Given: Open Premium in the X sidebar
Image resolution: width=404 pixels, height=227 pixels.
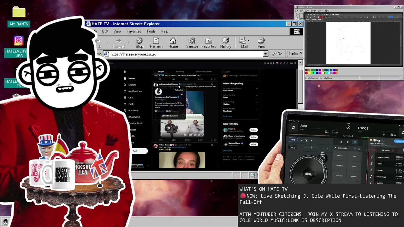Looking at the screenshot, I should click(131, 110).
